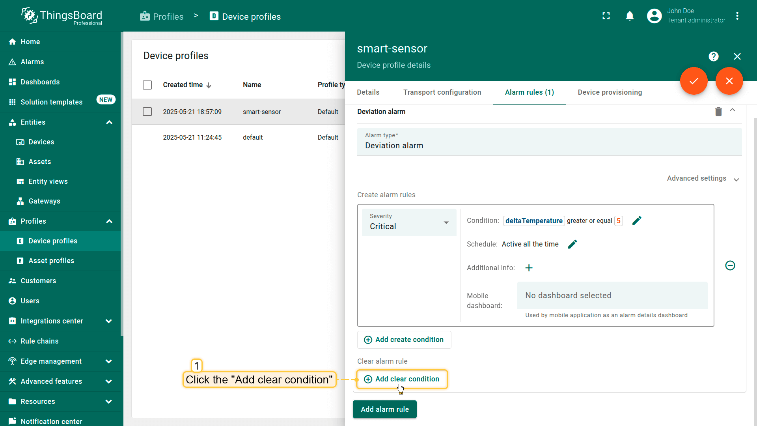Screen dimensions: 757x426
Task: Select all device profiles checkbox
Action: coord(147,85)
